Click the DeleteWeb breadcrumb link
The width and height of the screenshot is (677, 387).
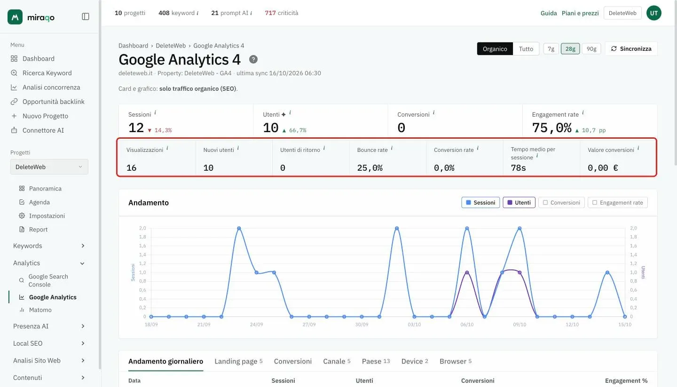point(171,46)
